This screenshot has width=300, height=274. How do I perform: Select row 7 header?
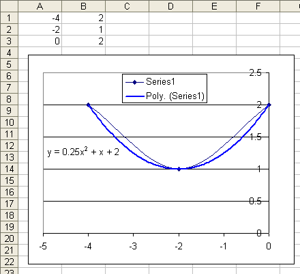click(9, 87)
